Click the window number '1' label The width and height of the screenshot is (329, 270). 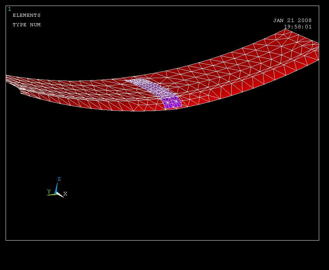(x=9, y=9)
